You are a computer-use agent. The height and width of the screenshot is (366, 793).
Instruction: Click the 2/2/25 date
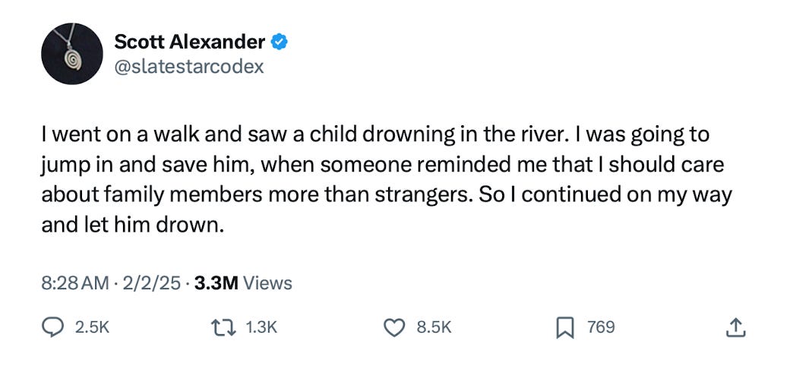[x=150, y=283]
